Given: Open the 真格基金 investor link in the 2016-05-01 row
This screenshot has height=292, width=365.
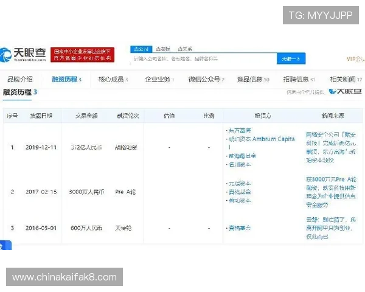Looking at the screenshot, I should [240, 228].
